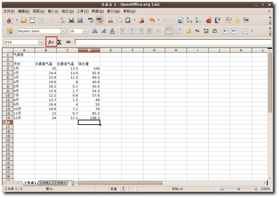Sort ascending A to Z
279x198 pixels.
coord(189,20)
